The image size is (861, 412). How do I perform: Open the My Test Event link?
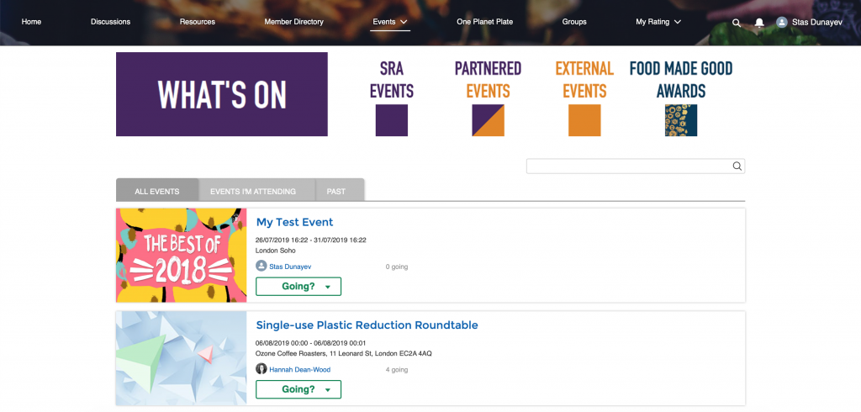pos(294,222)
